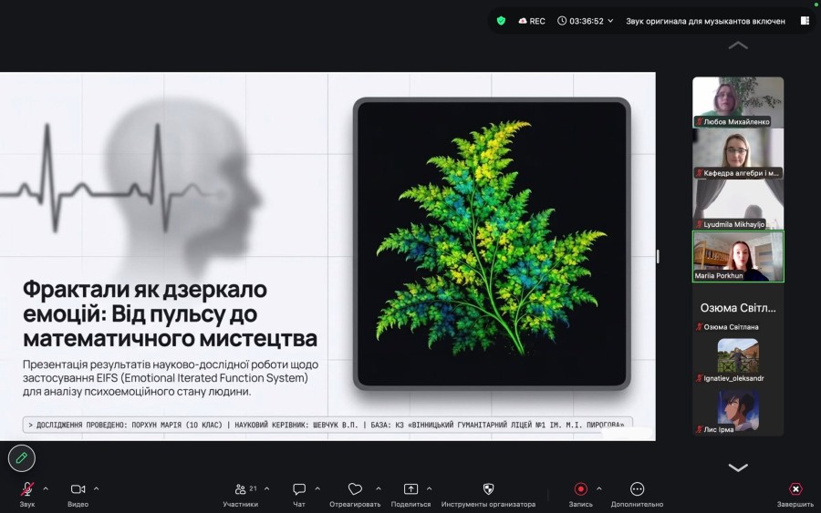Expand the arrow beside Участники

[267, 489]
